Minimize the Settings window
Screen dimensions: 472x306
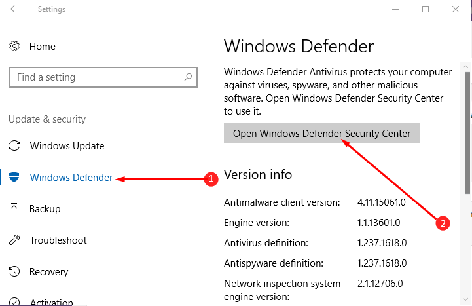pos(395,9)
